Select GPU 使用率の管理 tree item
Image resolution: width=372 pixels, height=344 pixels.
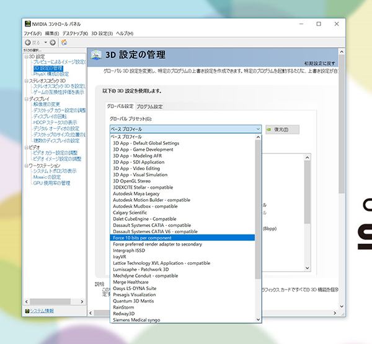51,183
